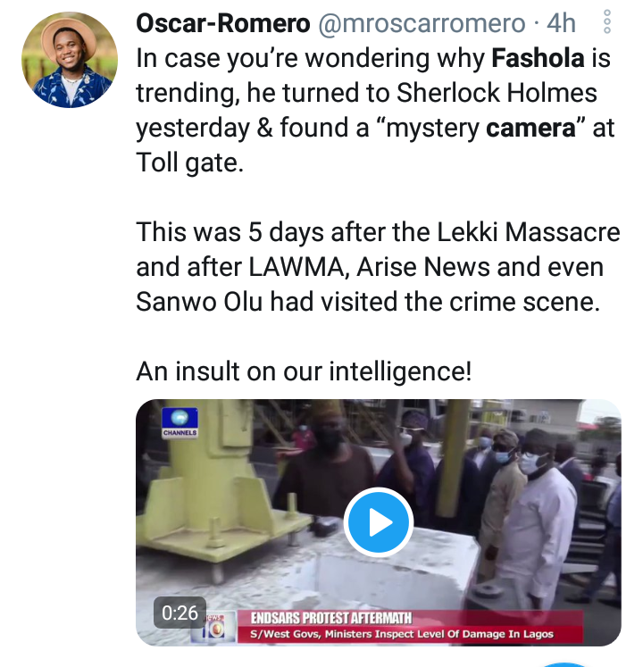Open Oscar-Romero's profile picture
The width and height of the screenshot is (643, 667).
coord(68,60)
